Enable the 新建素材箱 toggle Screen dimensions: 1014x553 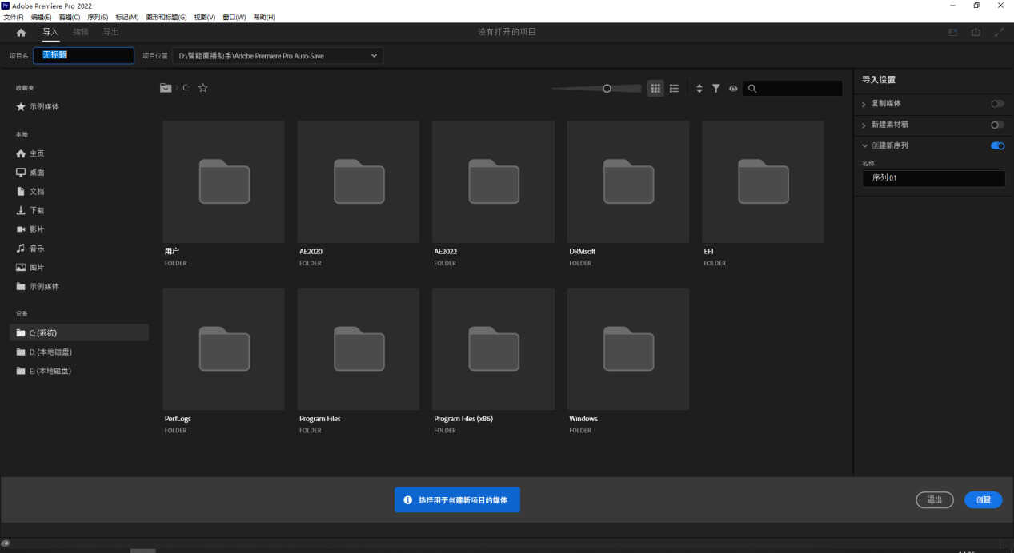point(997,125)
